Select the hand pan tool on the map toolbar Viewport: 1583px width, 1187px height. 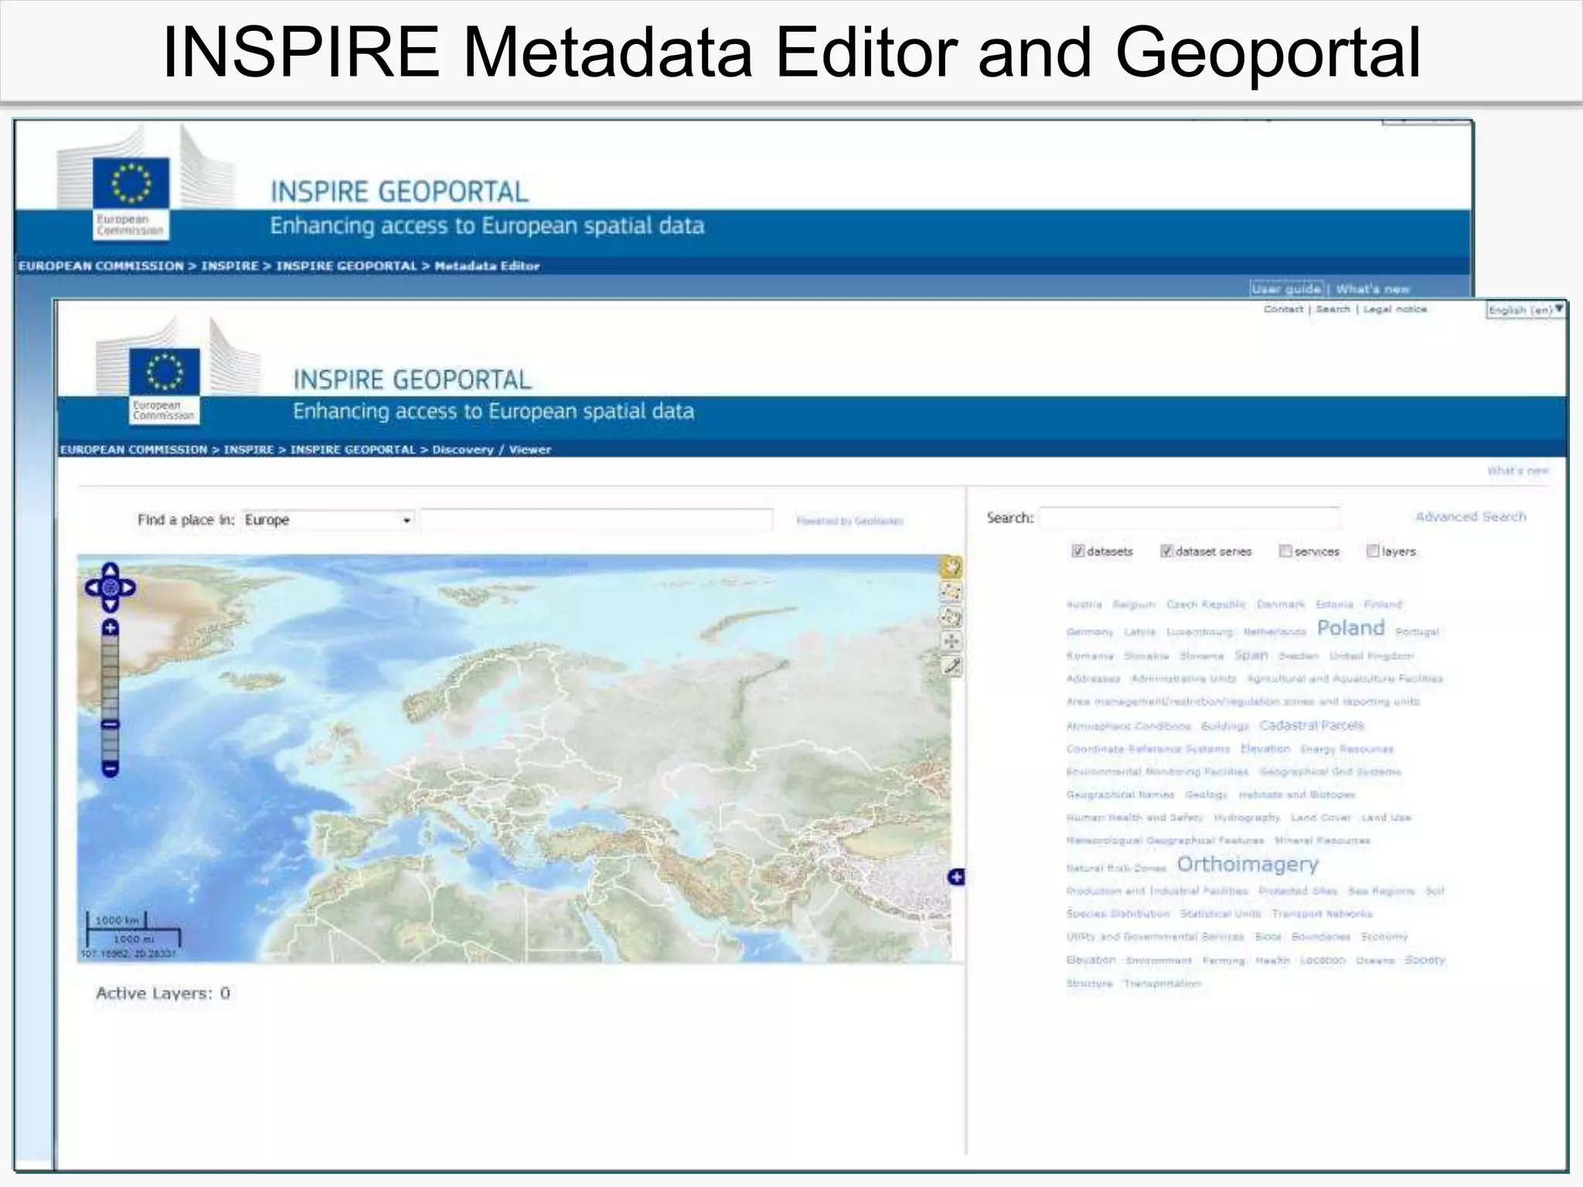[951, 567]
